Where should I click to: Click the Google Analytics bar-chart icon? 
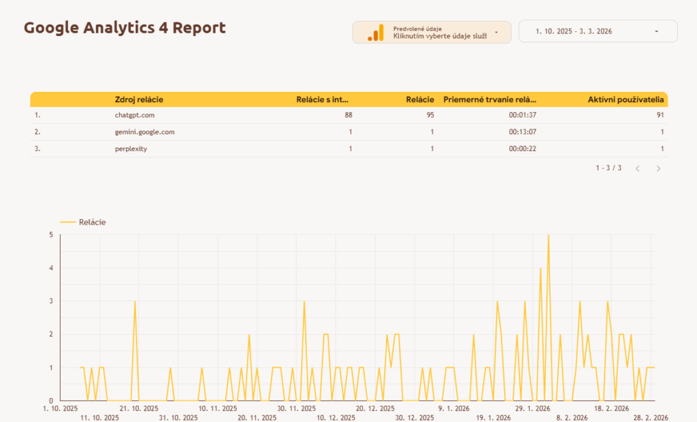pyautogui.click(x=375, y=33)
